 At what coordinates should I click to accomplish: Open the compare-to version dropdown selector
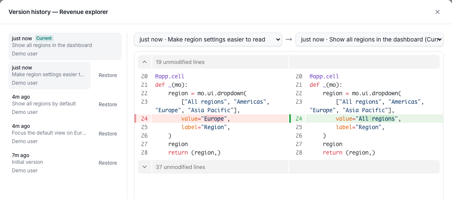point(369,39)
